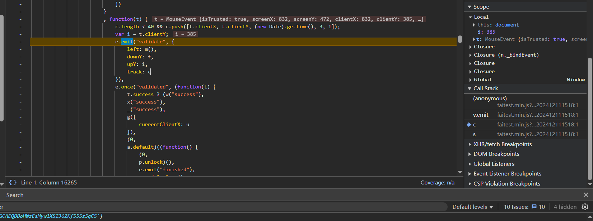Image resolution: width=593 pixels, height=221 pixels.
Task: Close the Search drawer panel
Action: 586,195
